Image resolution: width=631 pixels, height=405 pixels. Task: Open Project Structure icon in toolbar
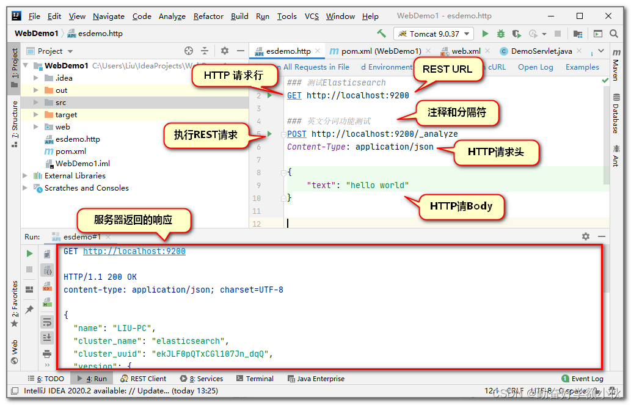(578, 34)
